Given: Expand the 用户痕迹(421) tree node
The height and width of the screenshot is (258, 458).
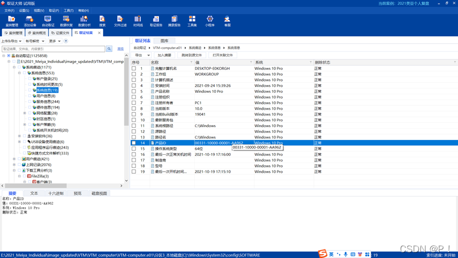Looking at the screenshot, I should point(14,159).
